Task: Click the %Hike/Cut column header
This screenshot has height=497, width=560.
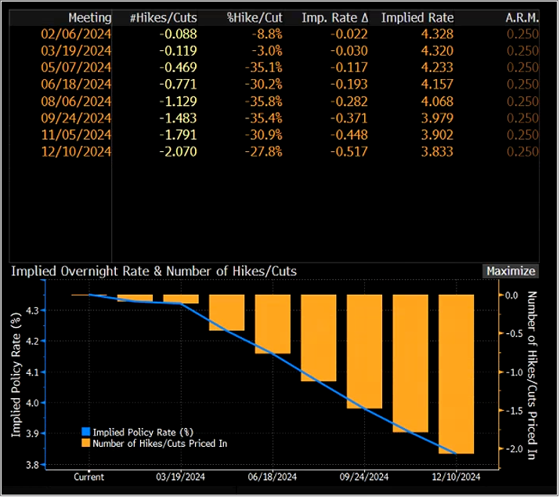Action: coord(255,17)
